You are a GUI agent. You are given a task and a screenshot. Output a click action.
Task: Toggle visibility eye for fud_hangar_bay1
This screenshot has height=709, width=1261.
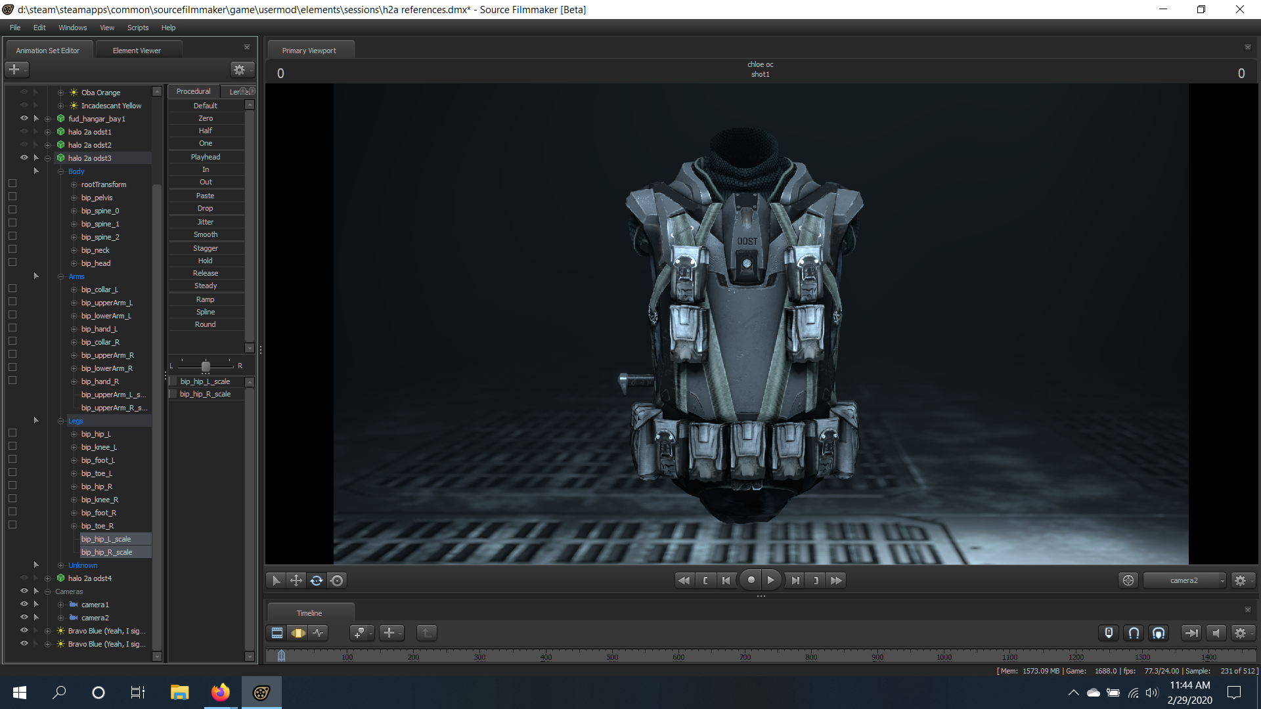pos(24,118)
